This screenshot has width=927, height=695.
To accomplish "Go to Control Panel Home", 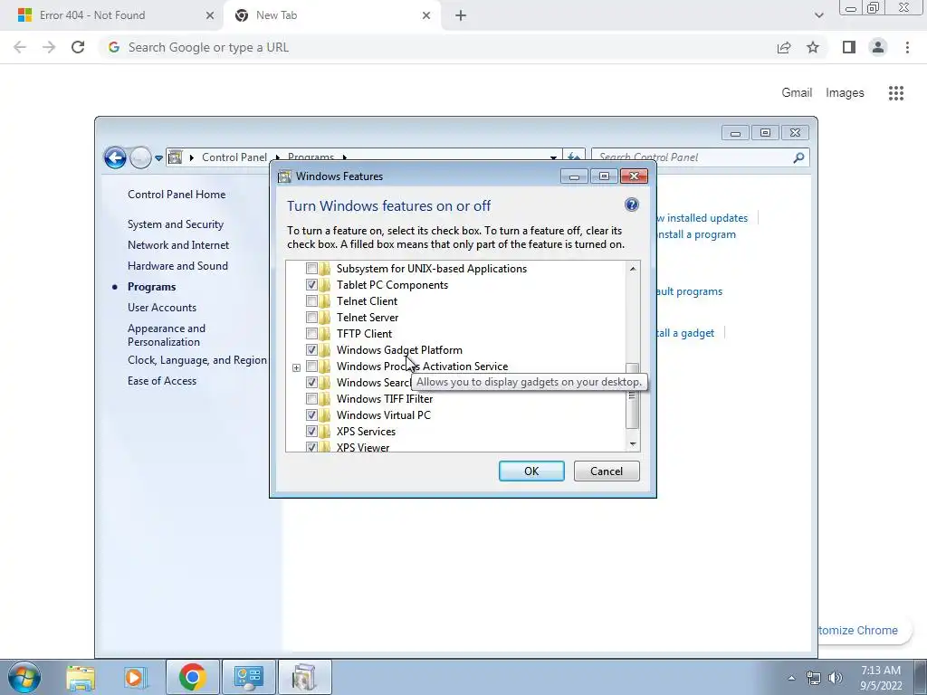I will click(177, 195).
